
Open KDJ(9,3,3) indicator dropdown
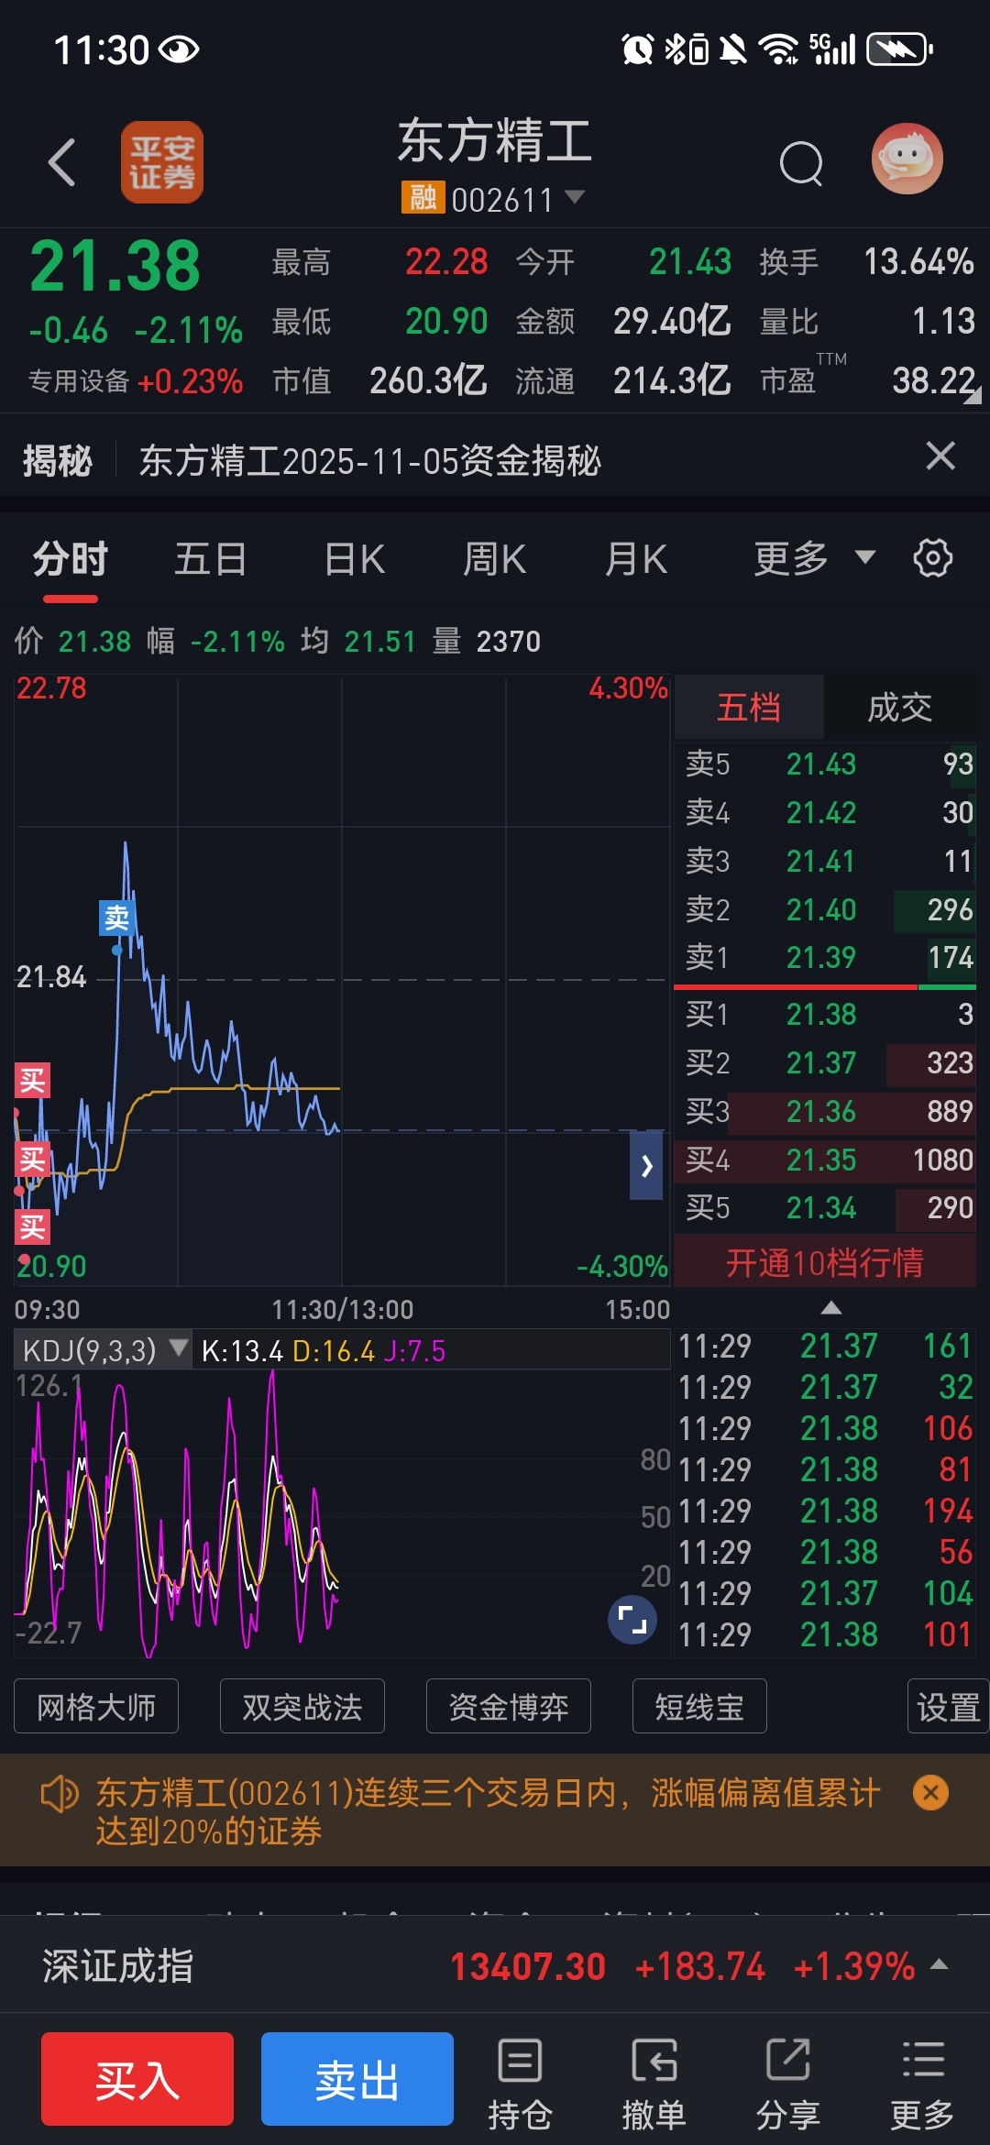pyautogui.click(x=104, y=1350)
